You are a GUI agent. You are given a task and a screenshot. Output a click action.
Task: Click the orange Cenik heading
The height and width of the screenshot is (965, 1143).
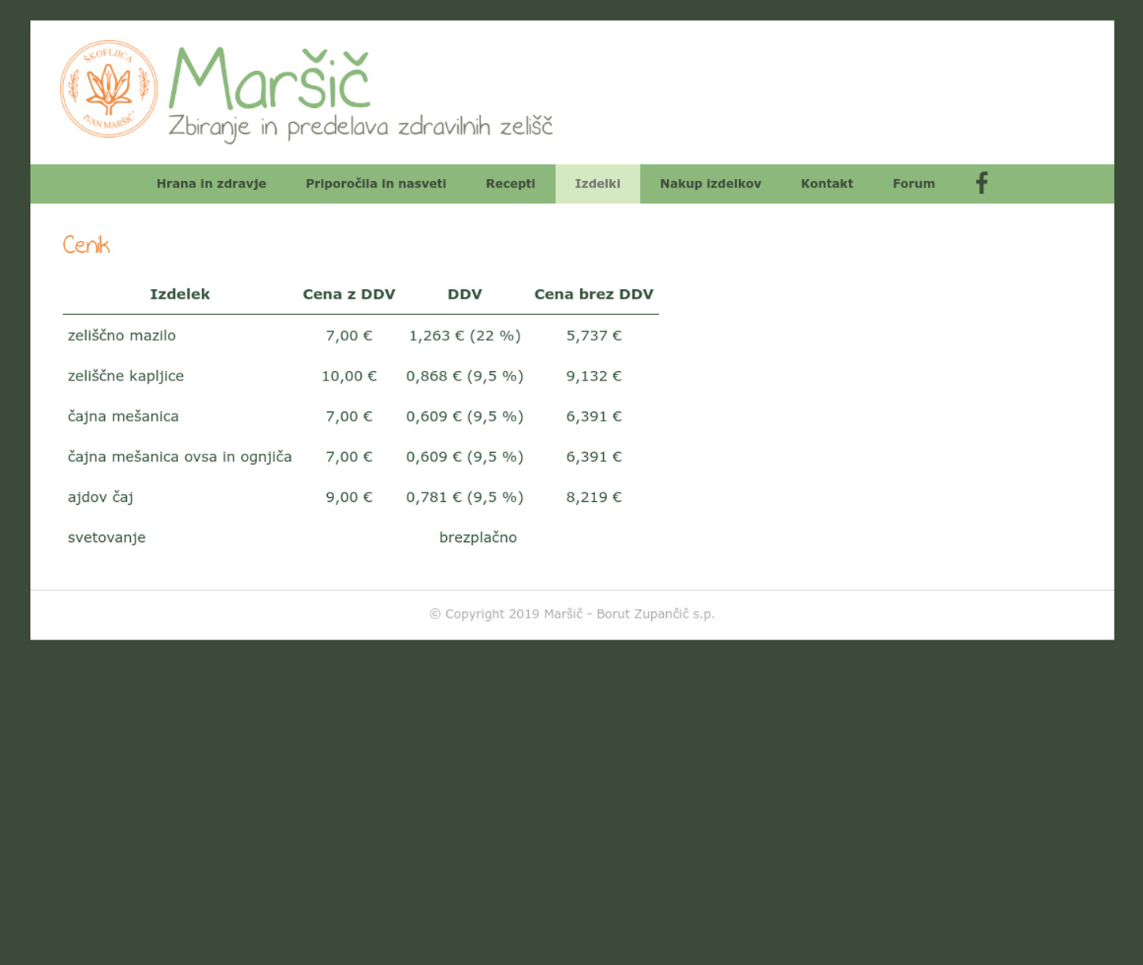(87, 245)
